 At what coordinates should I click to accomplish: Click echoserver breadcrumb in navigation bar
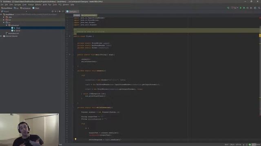click(x=25, y=8)
